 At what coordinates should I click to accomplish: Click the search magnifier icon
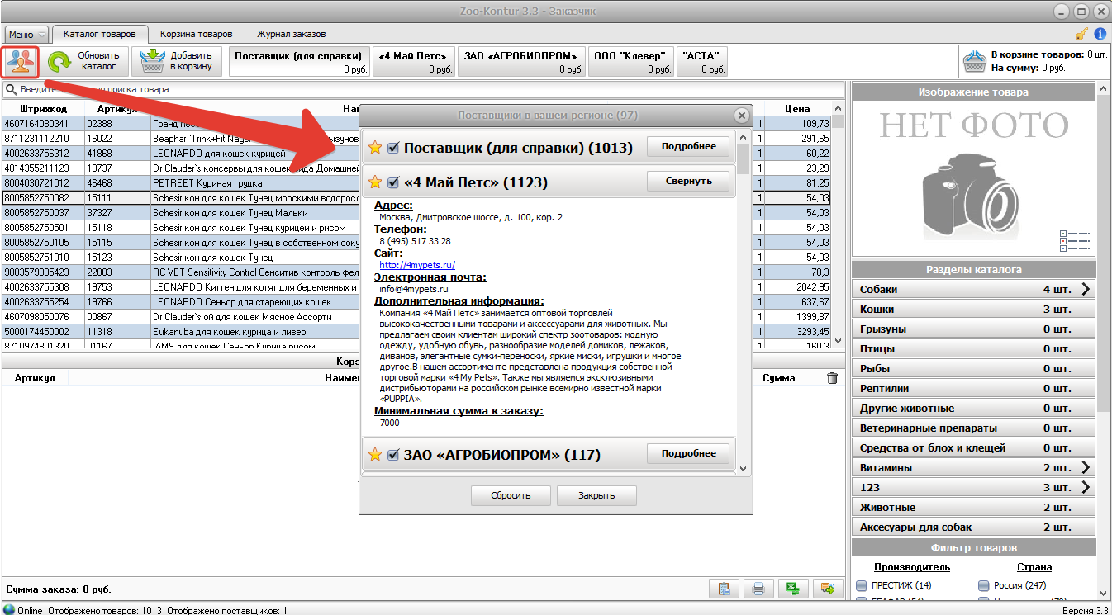click(12, 89)
